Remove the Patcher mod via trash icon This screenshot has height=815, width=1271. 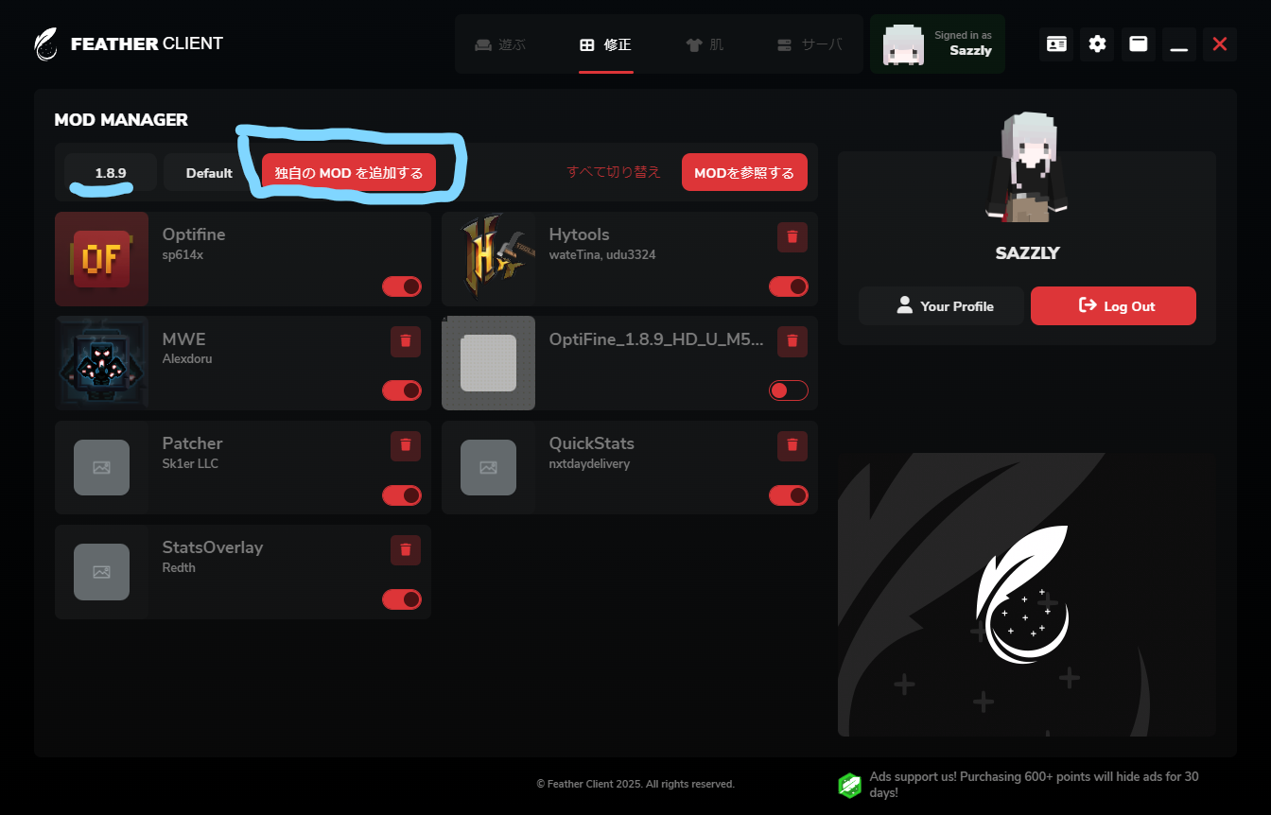pos(406,445)
